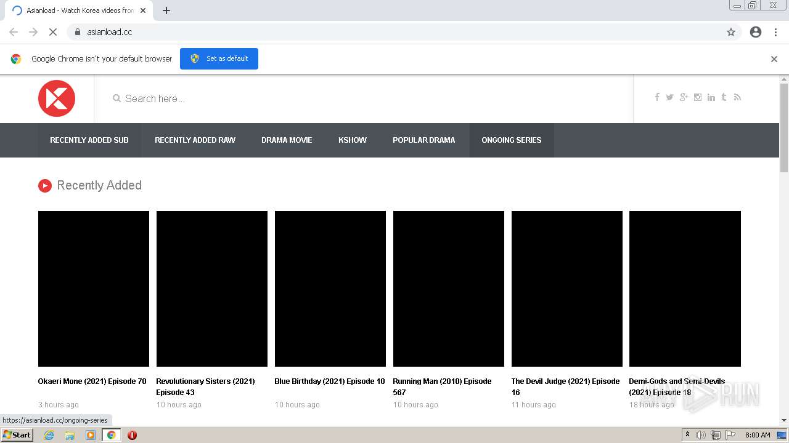This screenshot has width=789, height=443.
Task: Open Recently Added Sub menu item
Action: pos(89,140)
